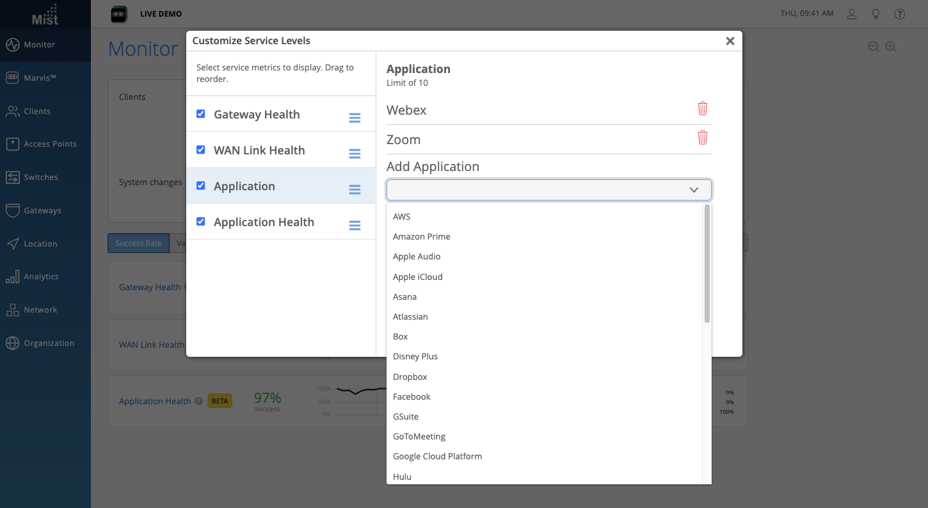Click the Add Application input field
928x508 pixels.
(538, 190)
